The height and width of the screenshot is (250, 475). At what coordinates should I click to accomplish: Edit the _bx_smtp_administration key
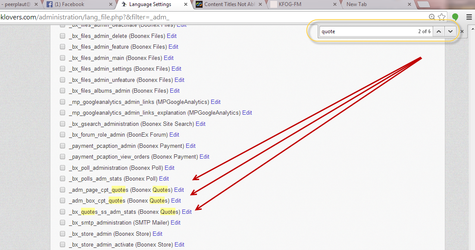tap(175, 222)
